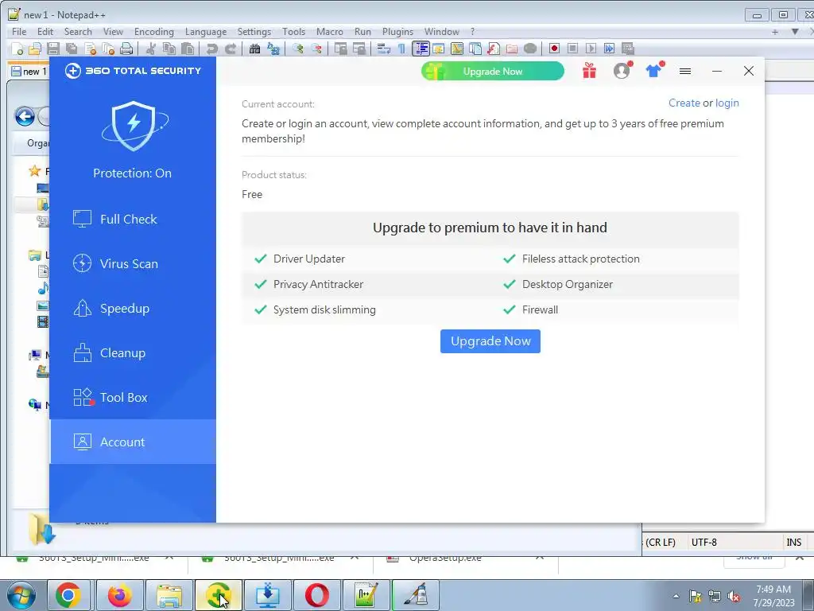Open the Settings menu
Viewport: 814px width, 611px height.
point(254,32)
